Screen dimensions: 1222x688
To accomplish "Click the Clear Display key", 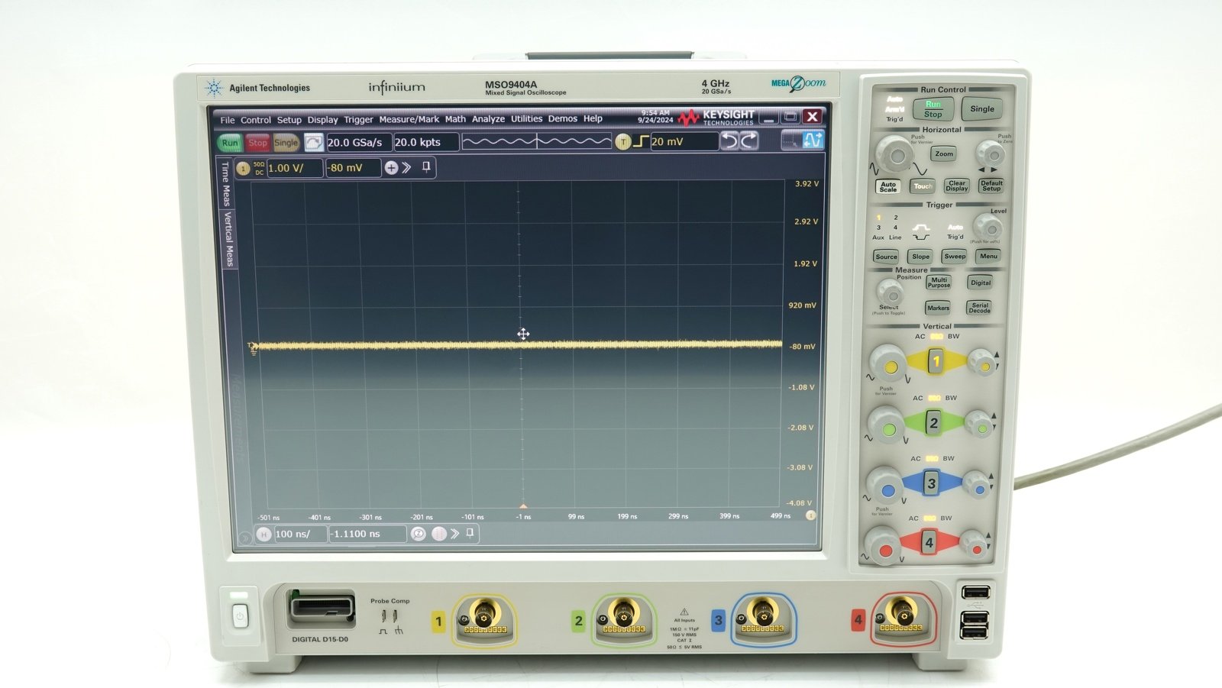I will click(957, 186).
